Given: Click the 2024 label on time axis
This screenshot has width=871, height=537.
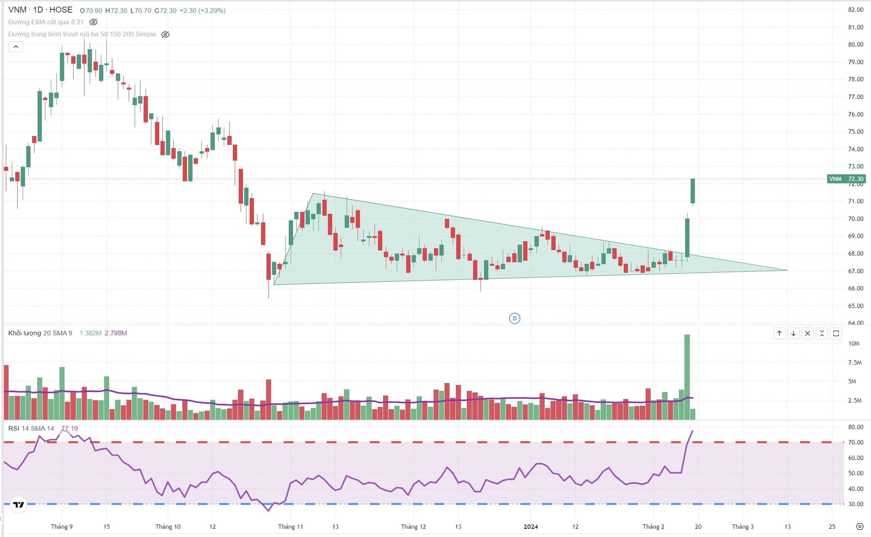Looking at the screenshot, I should click(531, 527).
